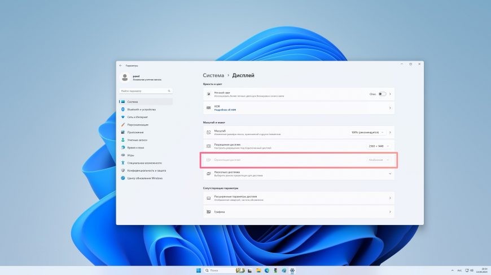This screenshot has width=491, height=275.
Task: Open Игры section
Action: pos(146,155)
